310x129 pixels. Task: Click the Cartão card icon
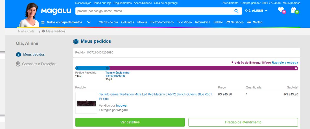click(249, 22)
